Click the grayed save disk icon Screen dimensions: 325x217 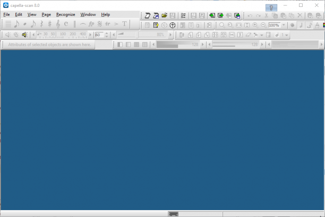(x=173, y=15)
